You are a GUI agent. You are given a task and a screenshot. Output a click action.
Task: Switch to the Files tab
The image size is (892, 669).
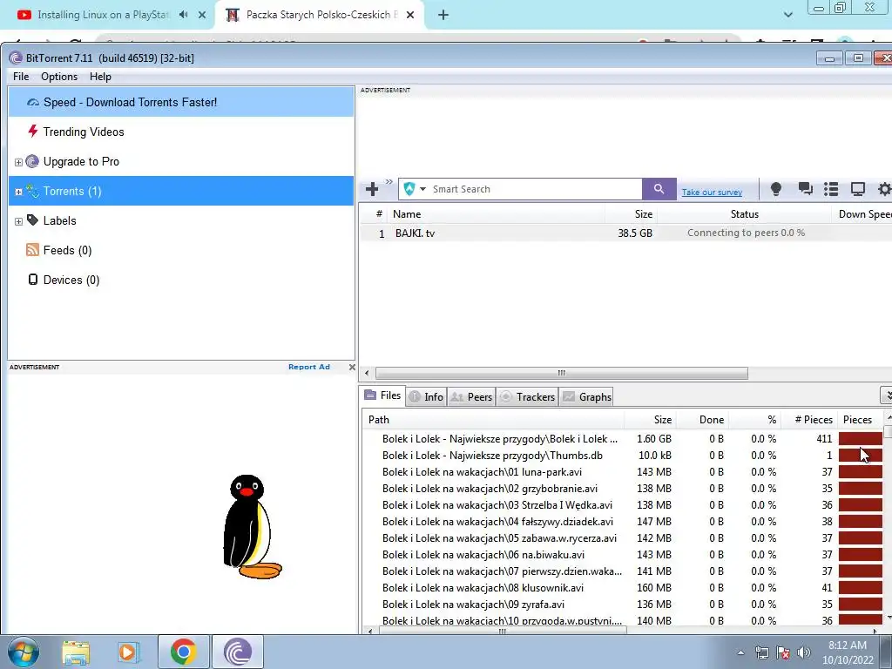(383, 395)
